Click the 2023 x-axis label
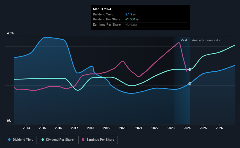The height and width of the screenshot is (148, 240). tap(171, 128)
